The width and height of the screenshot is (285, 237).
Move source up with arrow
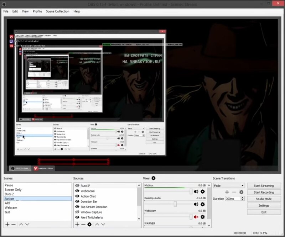(97, 224)
